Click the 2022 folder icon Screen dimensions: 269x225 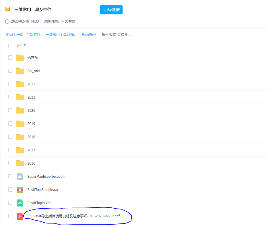pos(20,84)
